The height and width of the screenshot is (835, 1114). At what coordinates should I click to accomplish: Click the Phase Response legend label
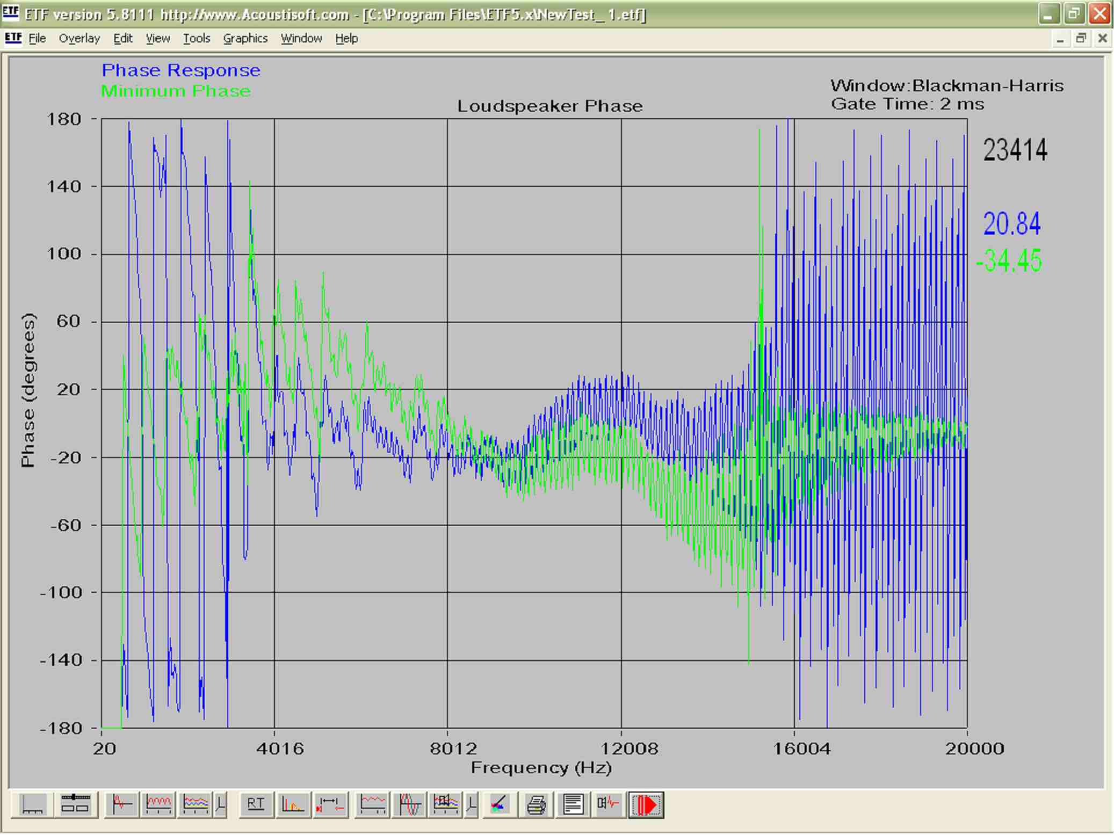click(x=181, y=70)
